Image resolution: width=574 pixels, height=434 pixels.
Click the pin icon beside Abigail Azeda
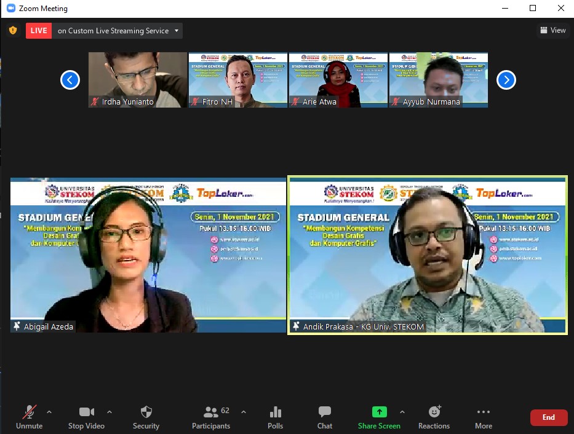[17, 326]
